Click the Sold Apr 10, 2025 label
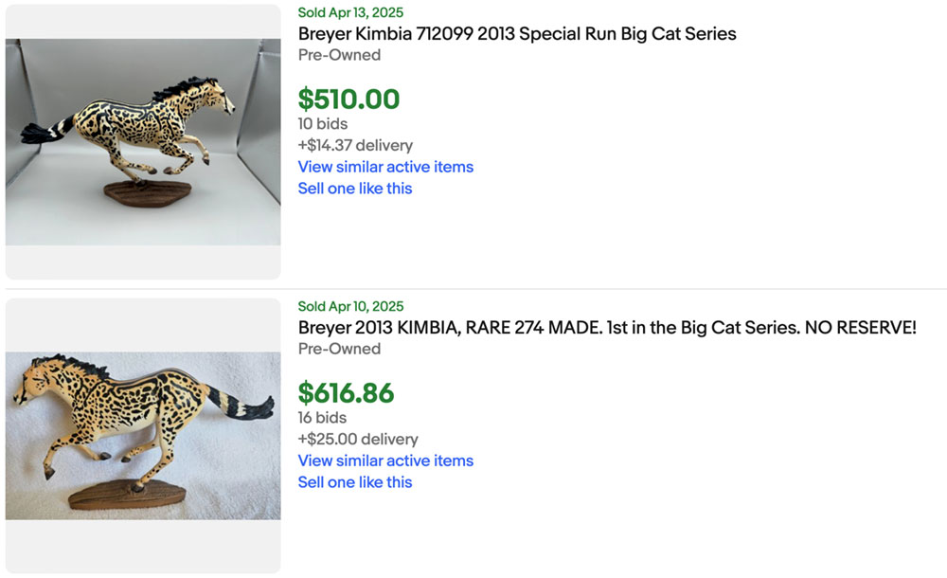The width and height of the screenshot is (947, 578). click(x=350, y=306)
